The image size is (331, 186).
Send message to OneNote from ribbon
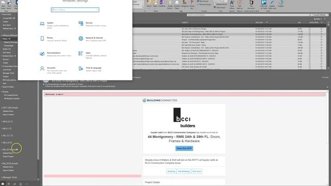[162, 4]
